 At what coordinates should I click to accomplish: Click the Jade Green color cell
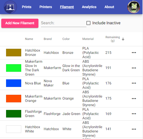pyautogui.click(x=71, y=114)
